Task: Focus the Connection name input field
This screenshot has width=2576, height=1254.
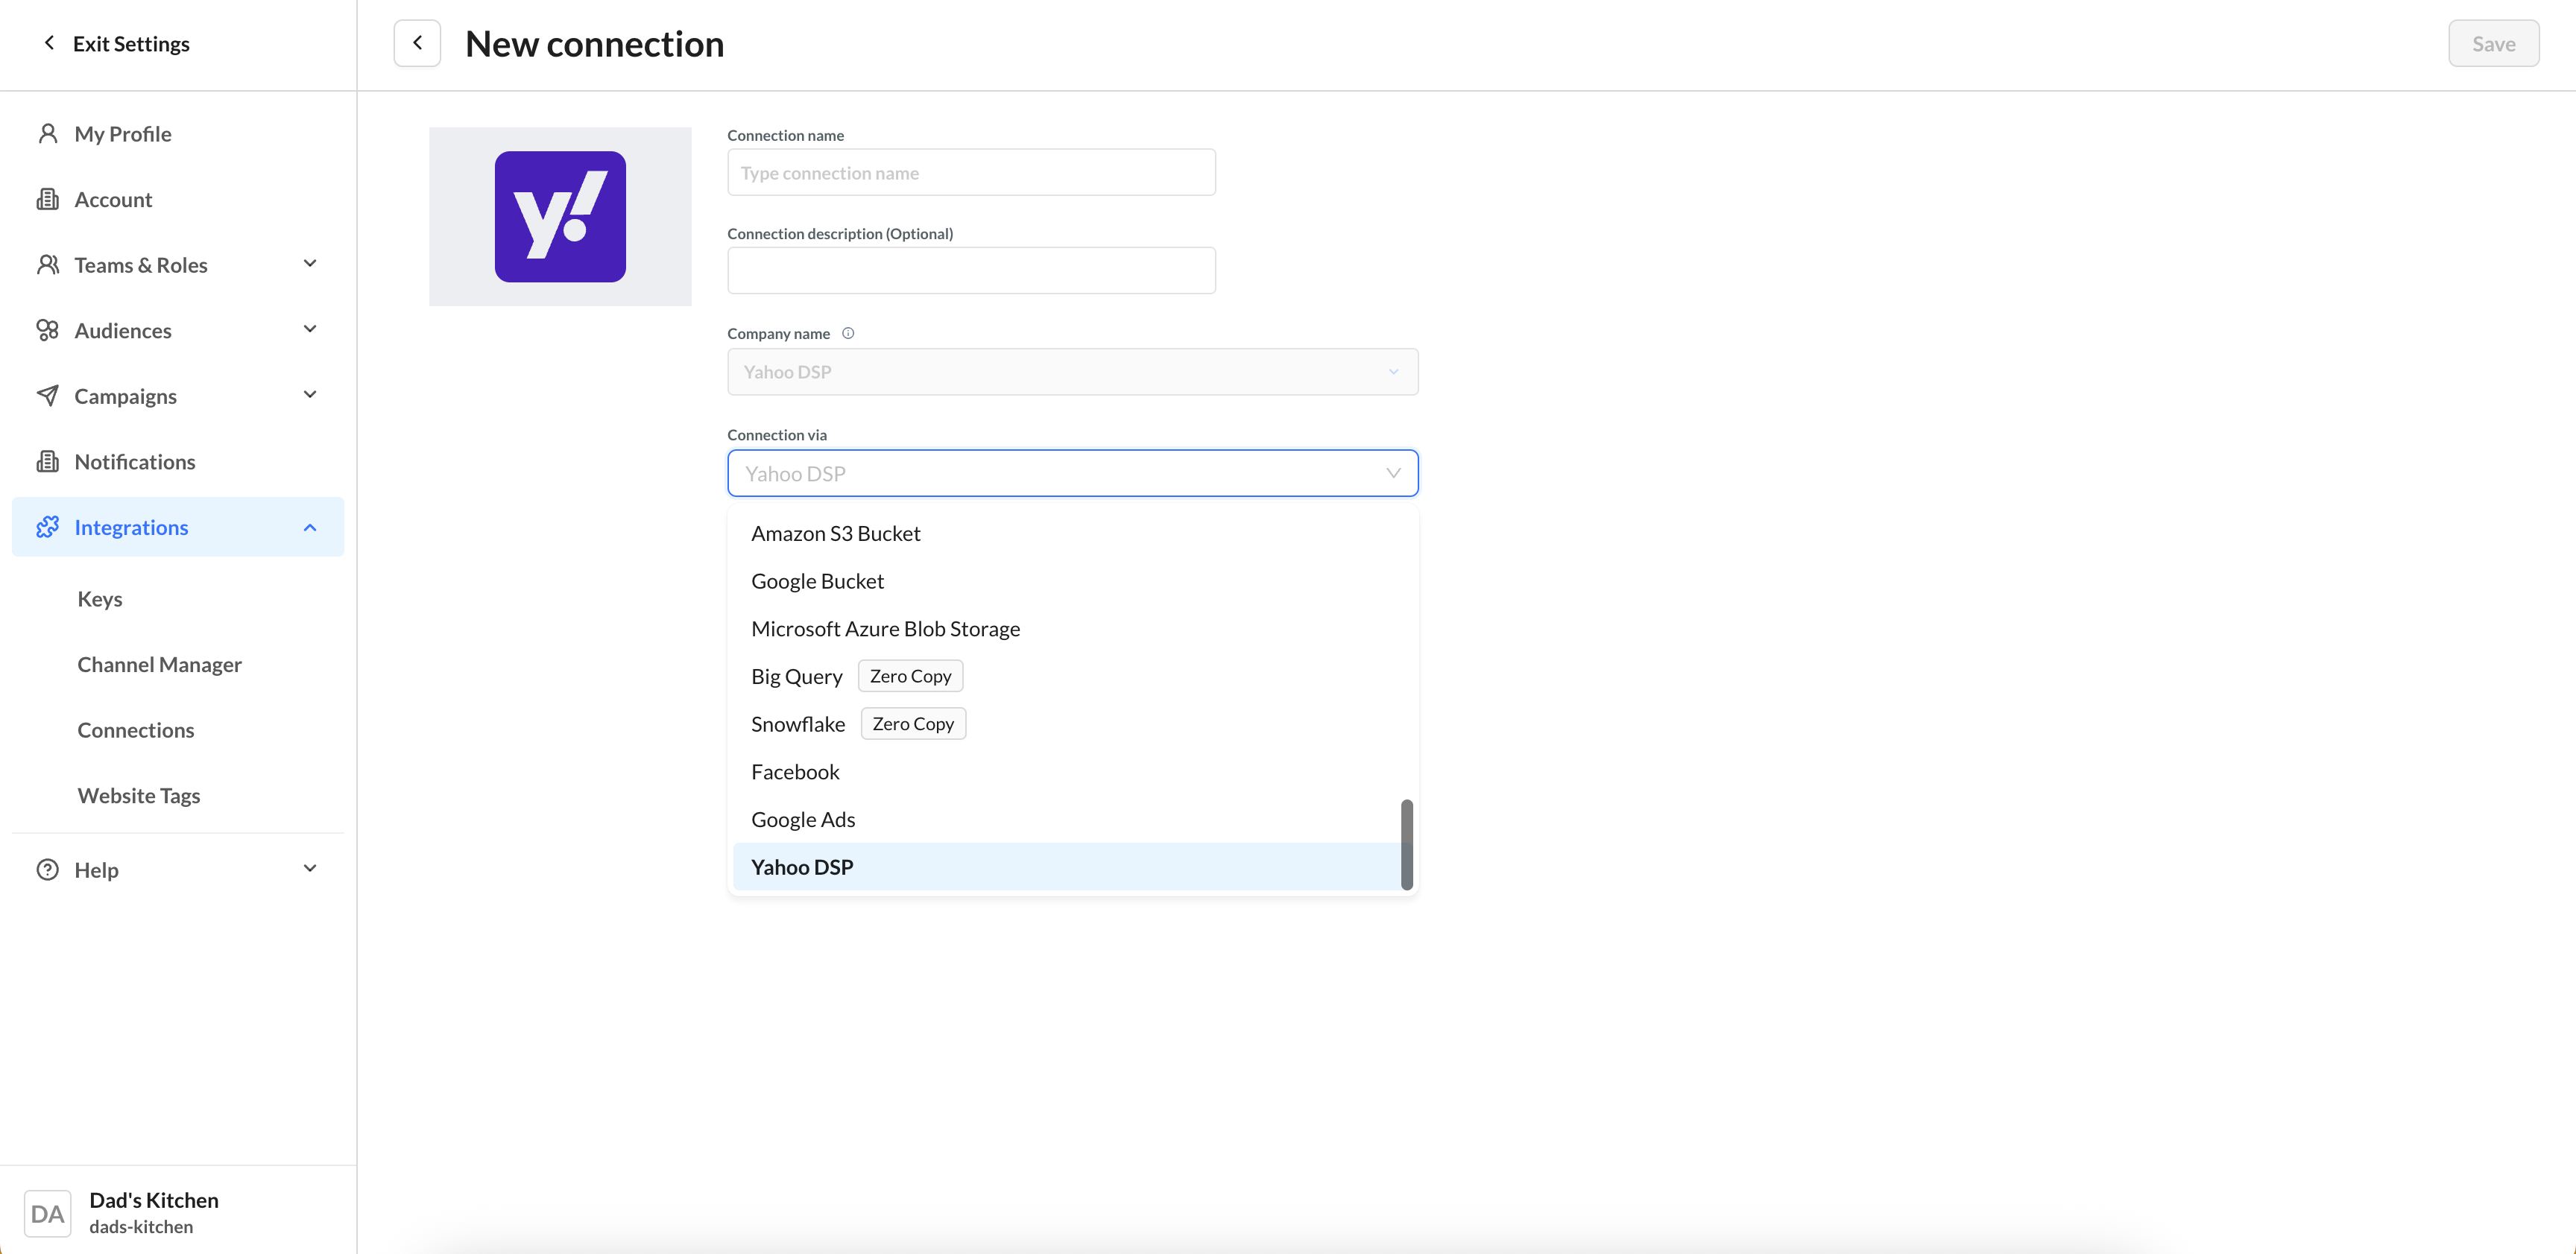Action: pyautogui.click(x=971, y=172)
